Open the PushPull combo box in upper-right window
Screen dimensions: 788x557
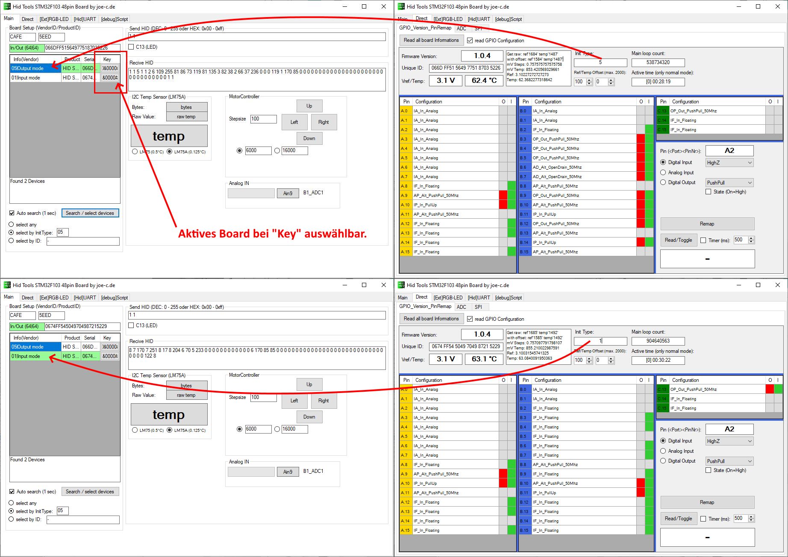pos(729,183)
